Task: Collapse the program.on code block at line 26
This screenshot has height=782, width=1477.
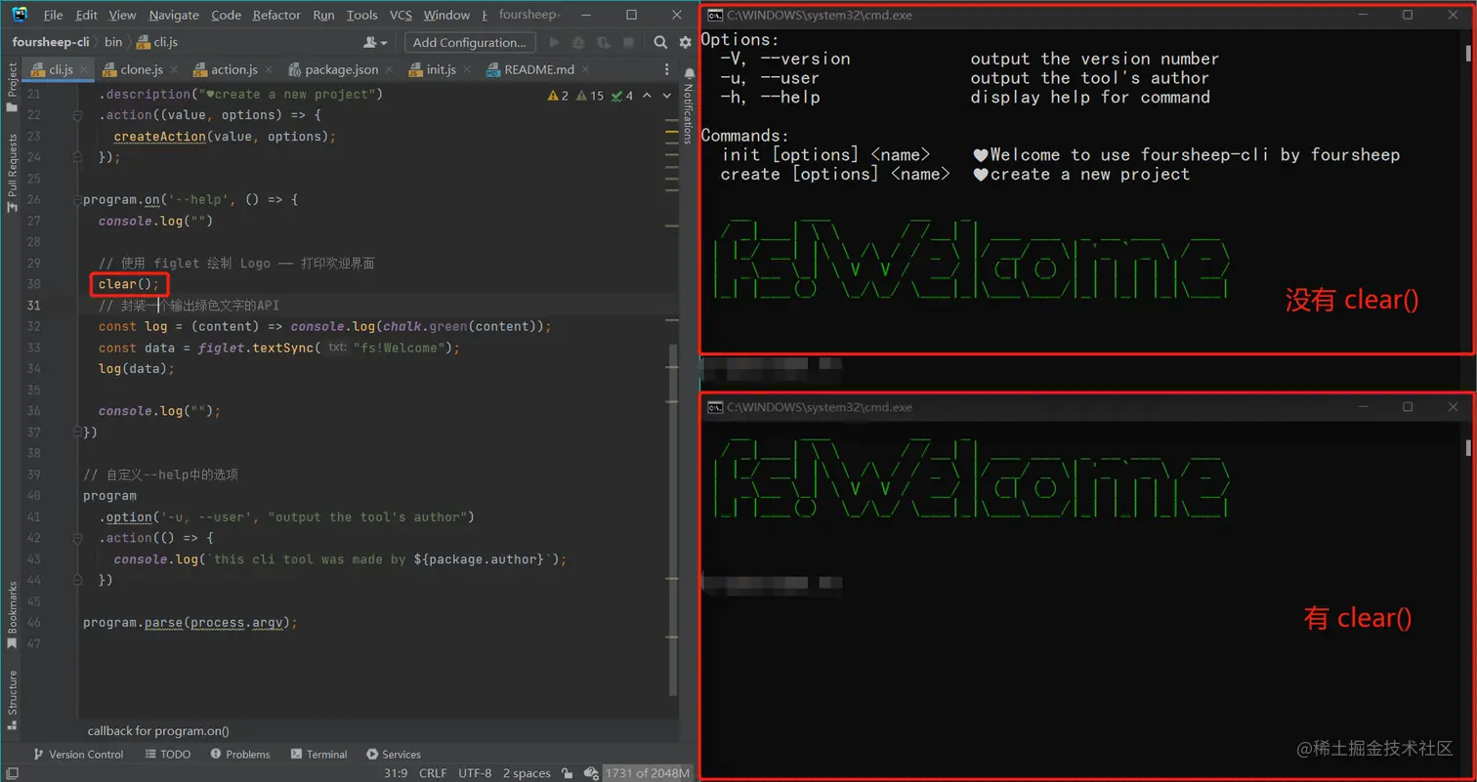Action: [76, 200]
